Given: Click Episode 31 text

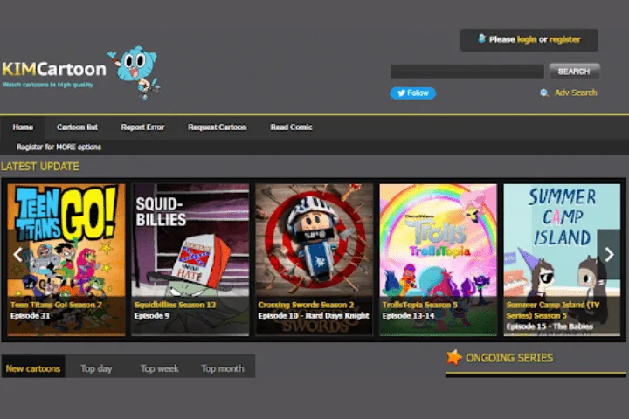Looking at the screenshot, I should click(30, 316).
